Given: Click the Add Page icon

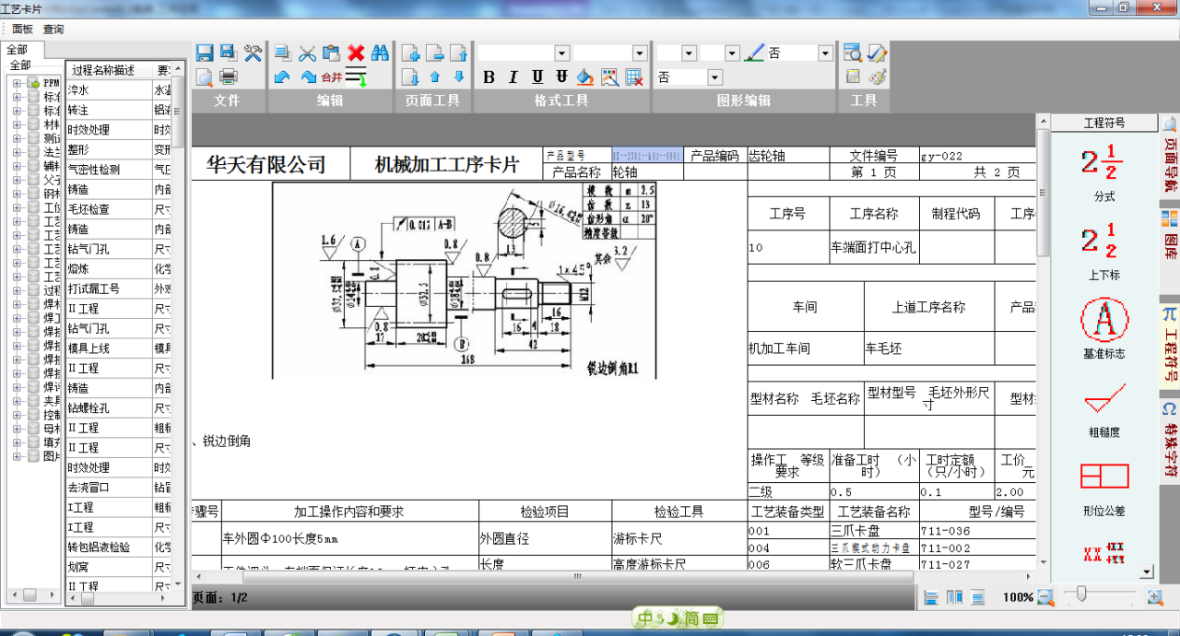Looking at the screenshot, I should [x=411, y=53].
